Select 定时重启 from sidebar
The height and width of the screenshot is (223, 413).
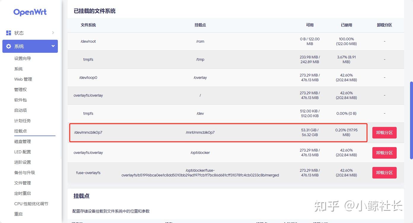pos(22,193)
